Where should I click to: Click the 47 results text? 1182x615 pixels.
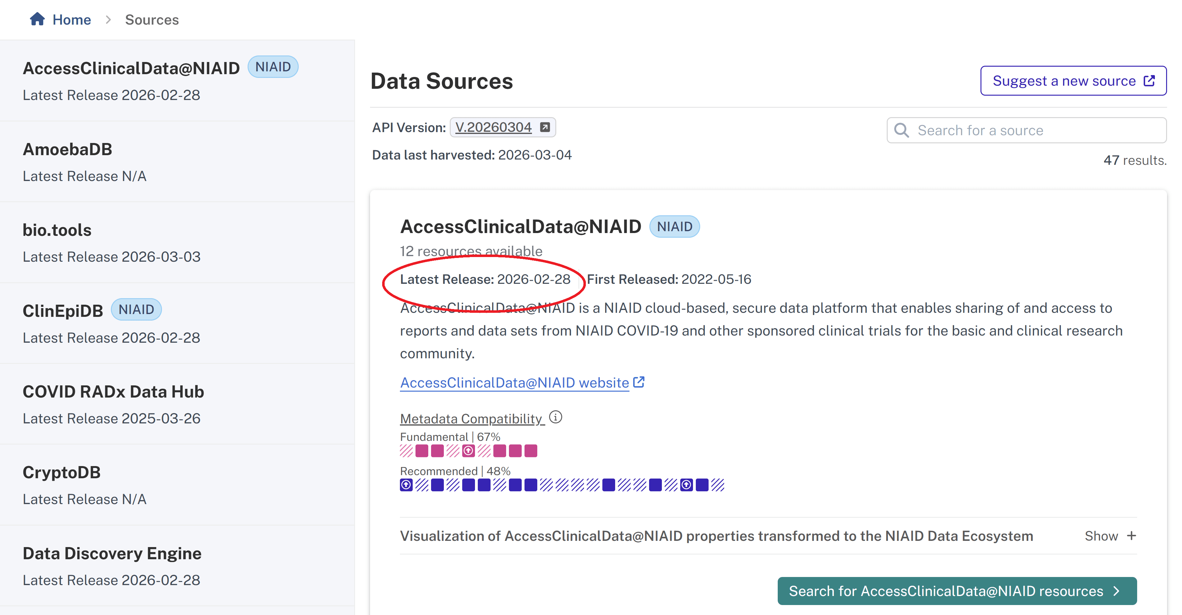(1135, 160)
